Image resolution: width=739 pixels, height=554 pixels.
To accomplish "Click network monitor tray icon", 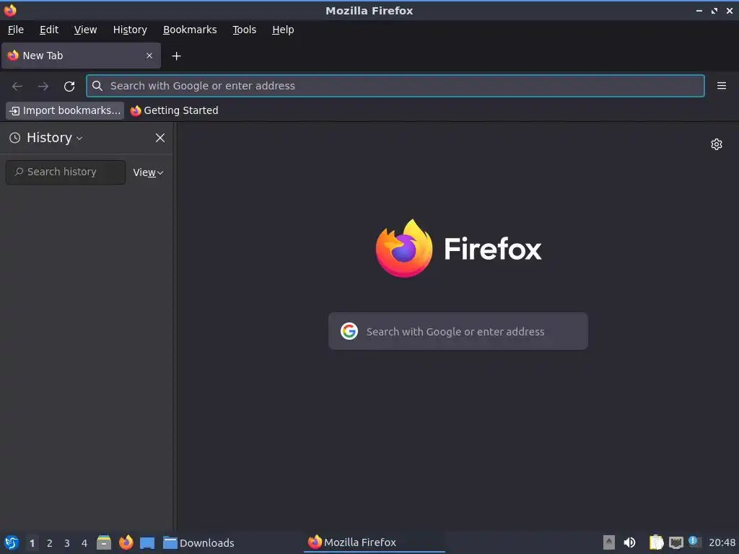I will (x=675, y=542).
